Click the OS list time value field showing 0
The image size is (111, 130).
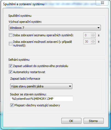pos(87,35)
